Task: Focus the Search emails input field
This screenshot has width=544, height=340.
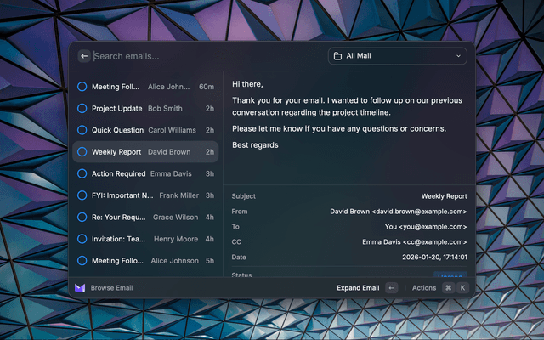Action: 204,56
